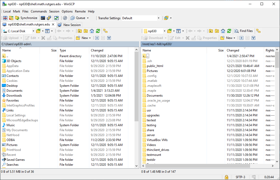Open the Remote menu

(x=80, y=11)
